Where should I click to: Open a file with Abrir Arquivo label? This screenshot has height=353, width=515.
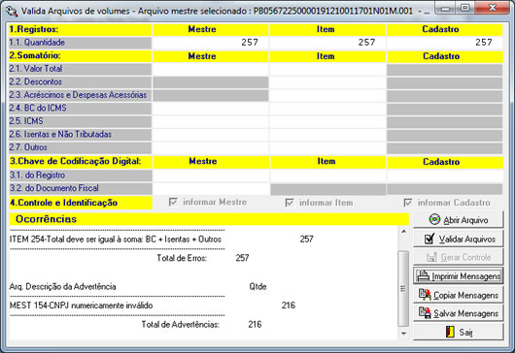[465, 220]
